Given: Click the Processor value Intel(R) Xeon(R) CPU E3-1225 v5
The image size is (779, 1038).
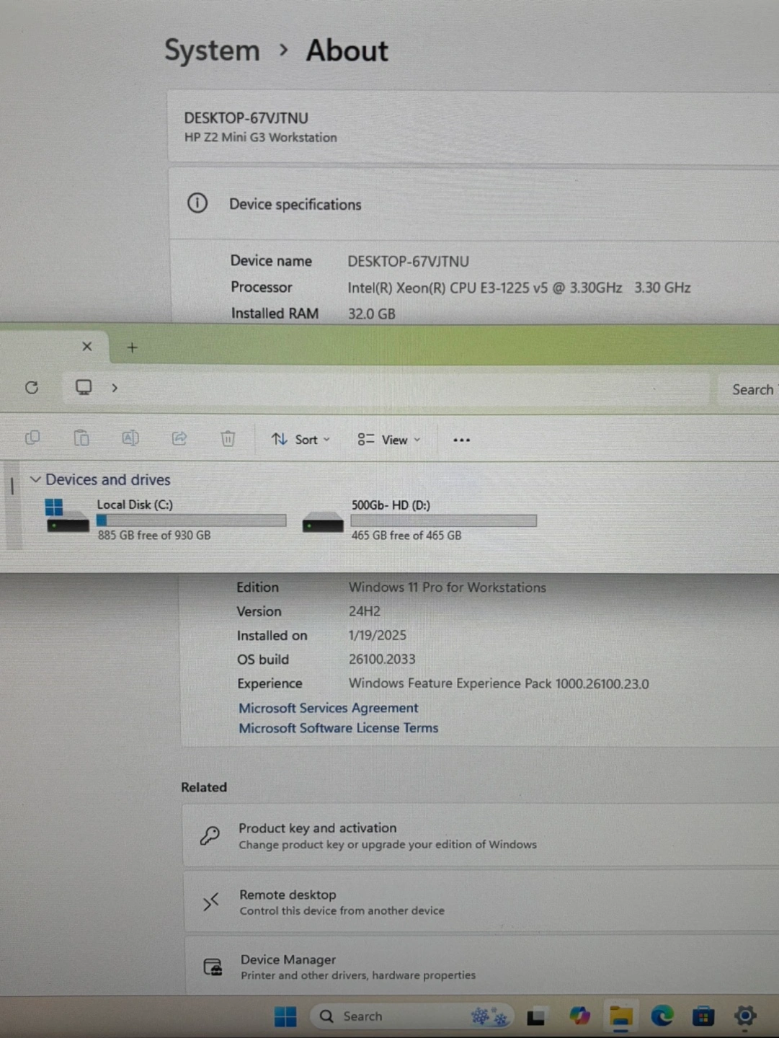Looking at the screenshot, I should coord(519,288).
